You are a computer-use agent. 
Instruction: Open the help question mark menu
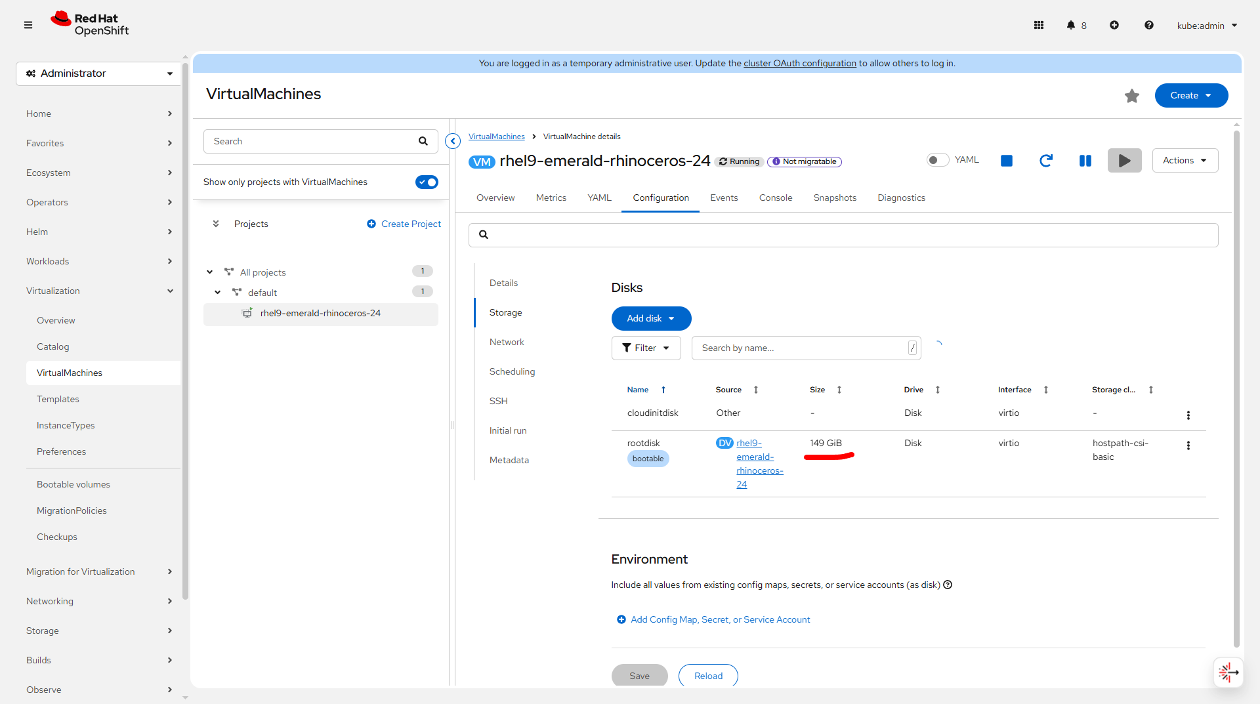pos(1148,26)
